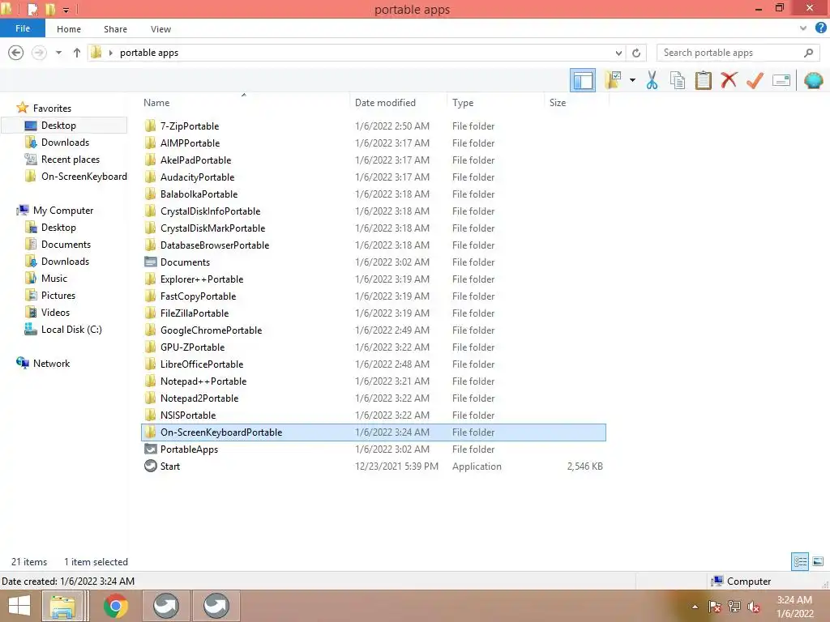Select My Computer in navigation pane

(63, 210)
